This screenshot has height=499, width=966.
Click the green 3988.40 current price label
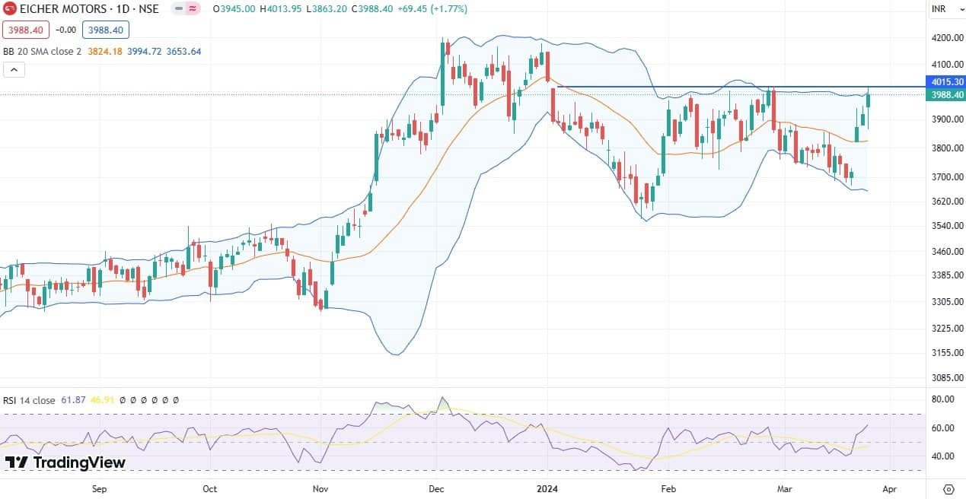(x=946, y=94)
